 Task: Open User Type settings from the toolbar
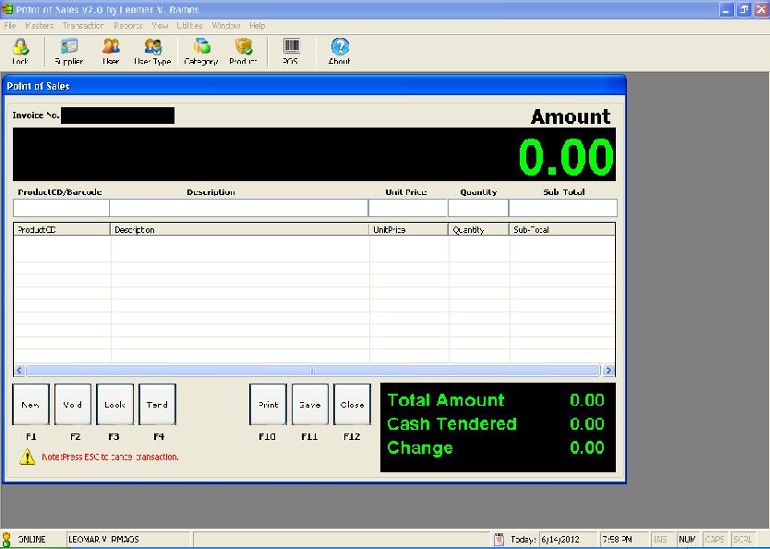click(152, 50)
